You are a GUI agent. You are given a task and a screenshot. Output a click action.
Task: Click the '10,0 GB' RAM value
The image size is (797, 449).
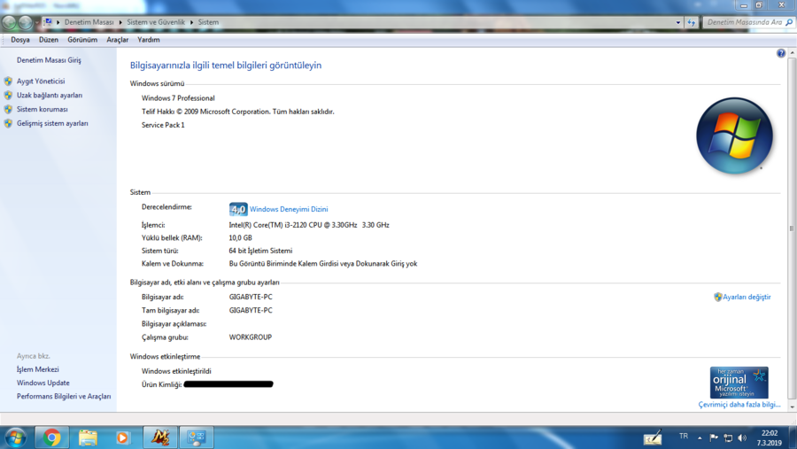click(x=240, y=238)
